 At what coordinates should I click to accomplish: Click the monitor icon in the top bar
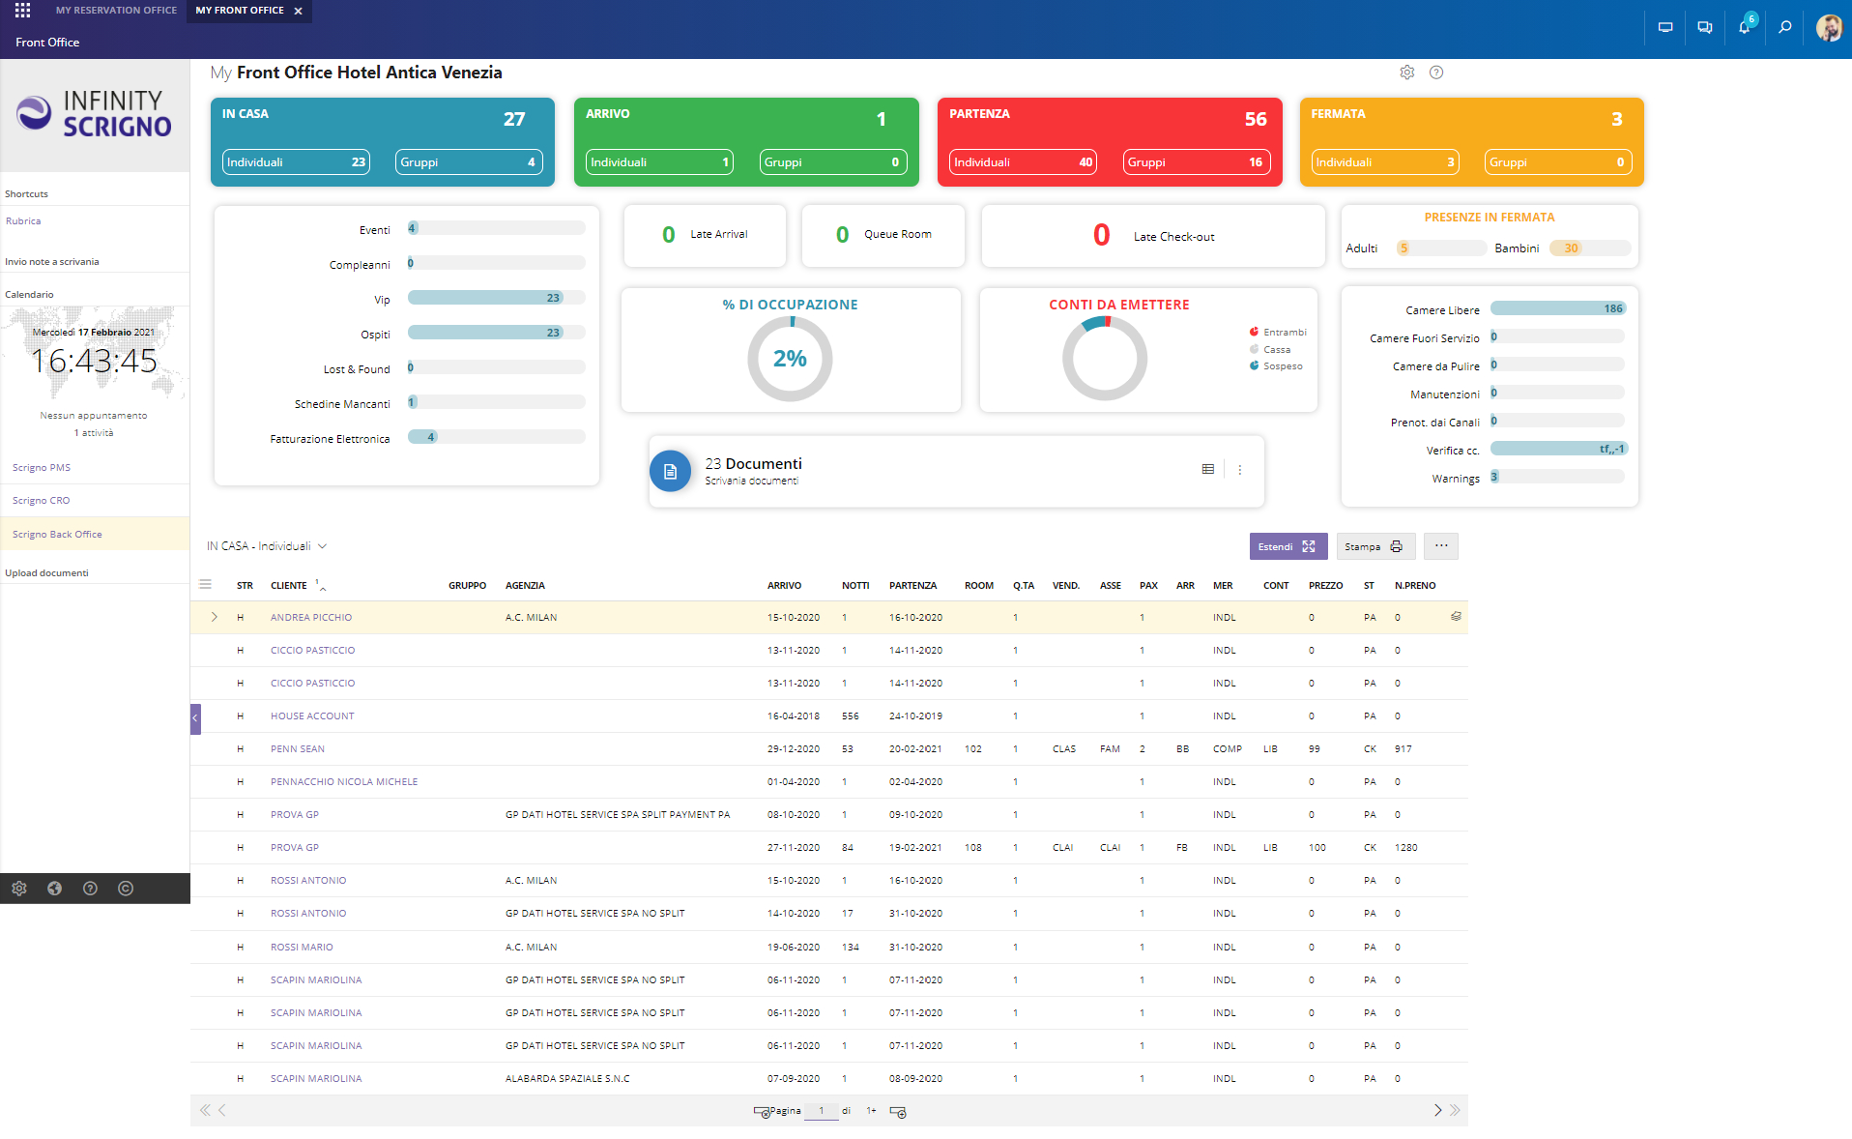1664,27
